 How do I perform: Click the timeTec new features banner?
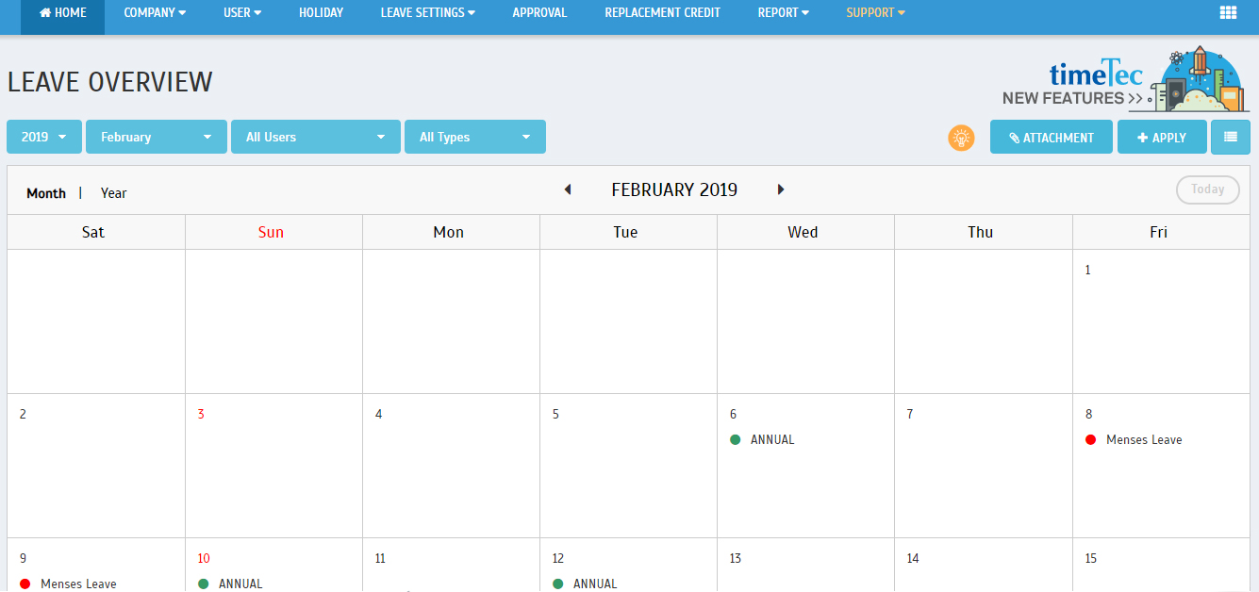tap(1125, 79)
